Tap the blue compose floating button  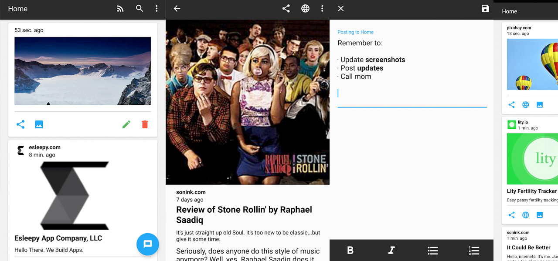click(x=148, y=244)
